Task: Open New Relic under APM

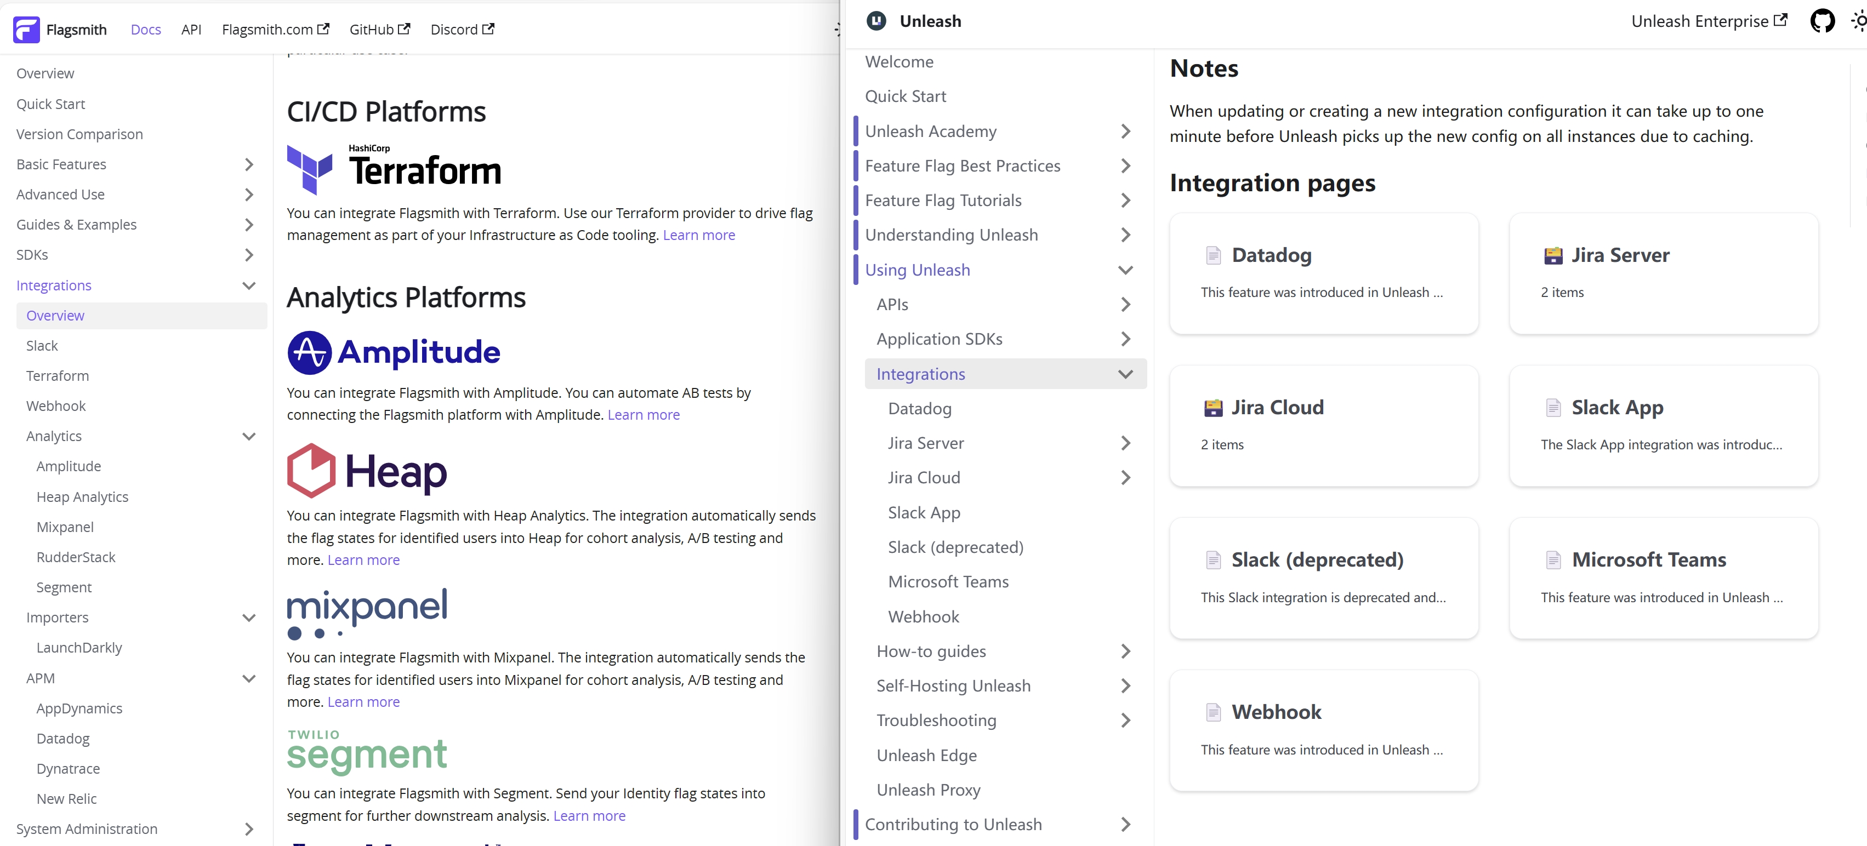Action: [x=67, y=799]
